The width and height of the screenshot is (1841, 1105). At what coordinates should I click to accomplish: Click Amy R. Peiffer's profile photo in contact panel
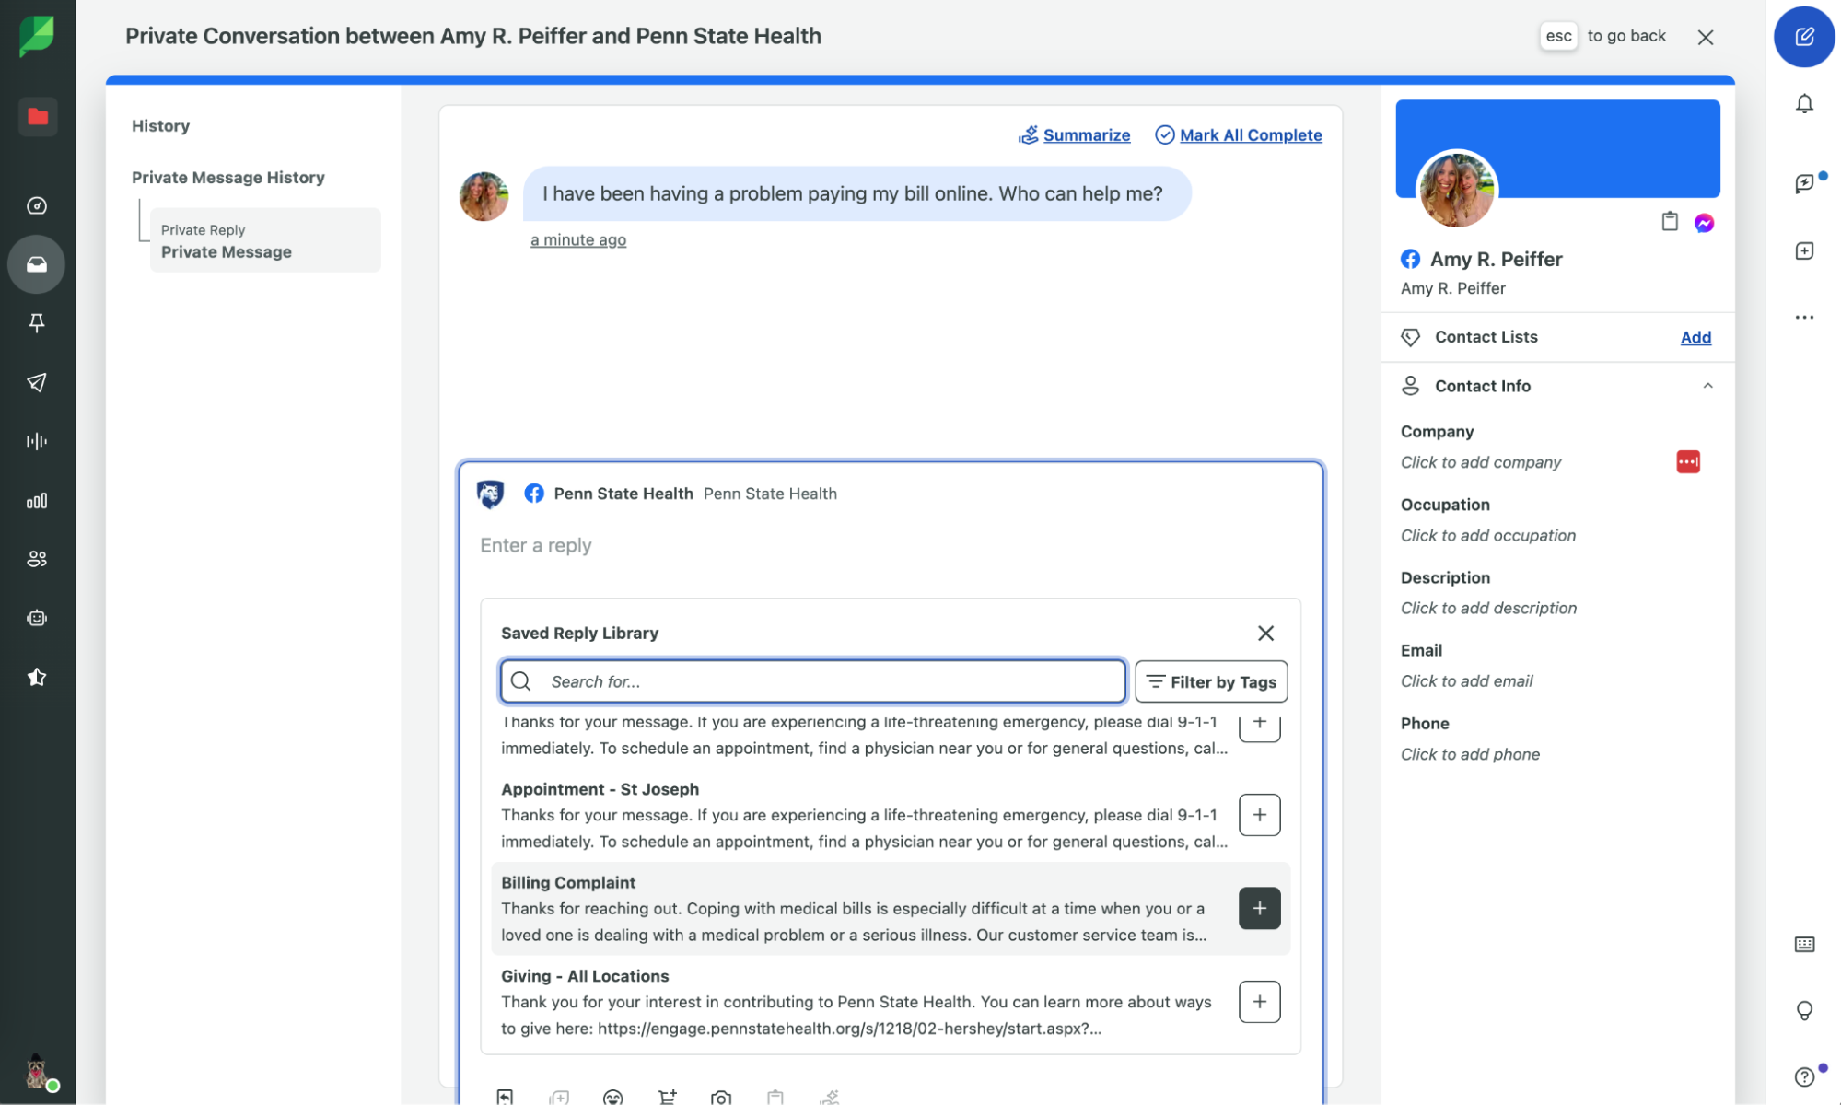click(x=1456, y=190)
